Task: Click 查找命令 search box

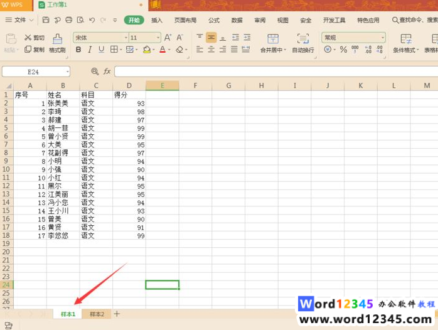Action: pyautogui.click(x=415, y=20)
